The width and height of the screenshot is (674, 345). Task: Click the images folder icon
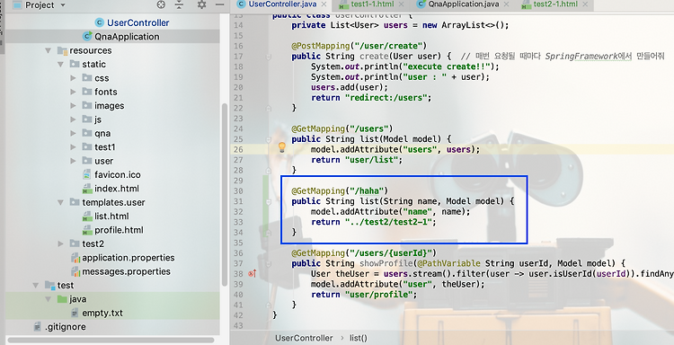87,105
